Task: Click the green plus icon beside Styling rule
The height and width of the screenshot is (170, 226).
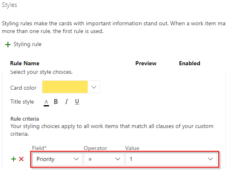Action: (8, 44)
